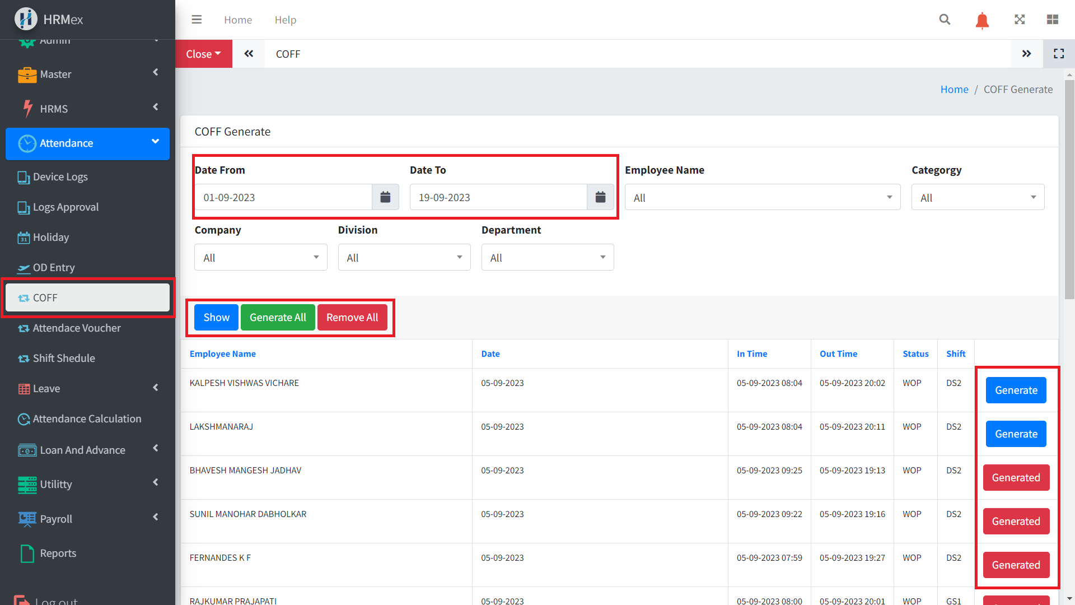Viewport: 1075px width, 605px height.
Task: Click the vertical page scrollbar
Action: 1069,190
